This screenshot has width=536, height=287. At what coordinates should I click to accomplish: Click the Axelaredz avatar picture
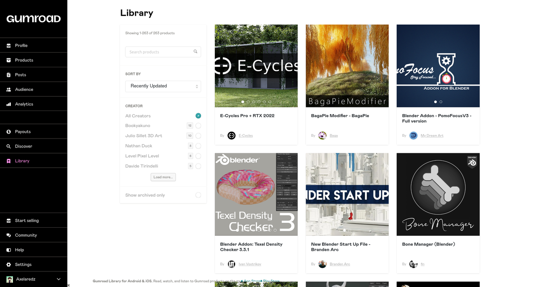[x=9, y=279]
